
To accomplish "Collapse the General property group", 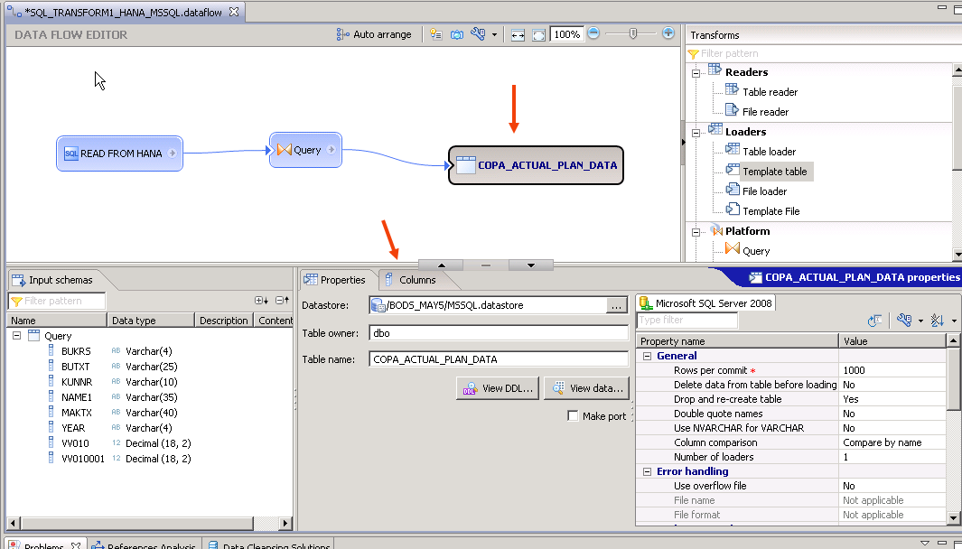I will [x=648, y=355].
